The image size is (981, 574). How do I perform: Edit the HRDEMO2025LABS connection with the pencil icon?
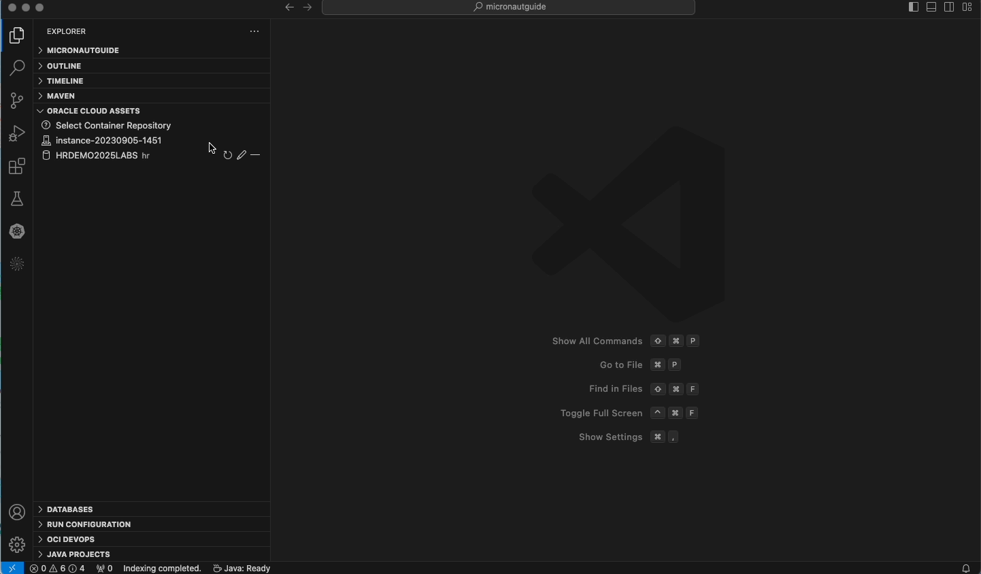(242, 155)
